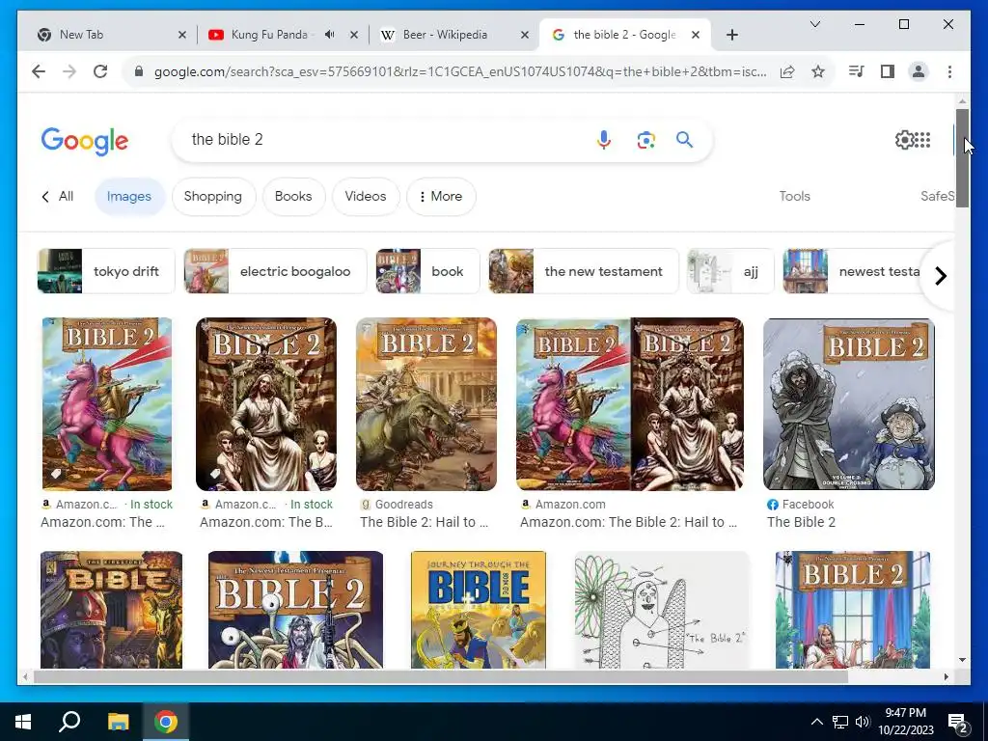Switch to Videos results
The width and height of the screenshot is (988, 741).
tap(366, 196)
